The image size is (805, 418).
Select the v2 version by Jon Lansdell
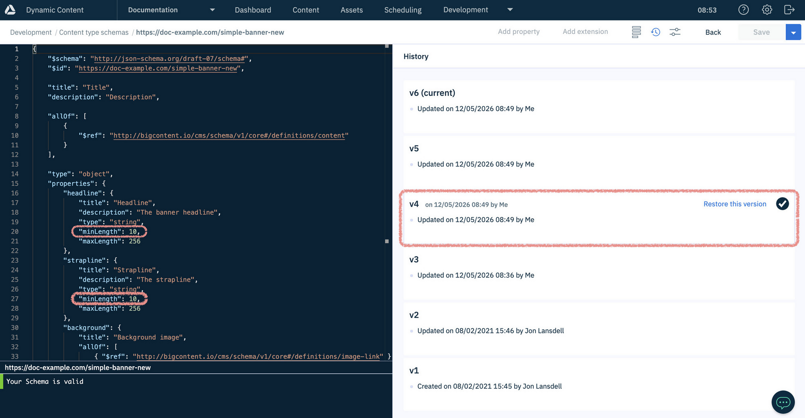click(599, 329)
